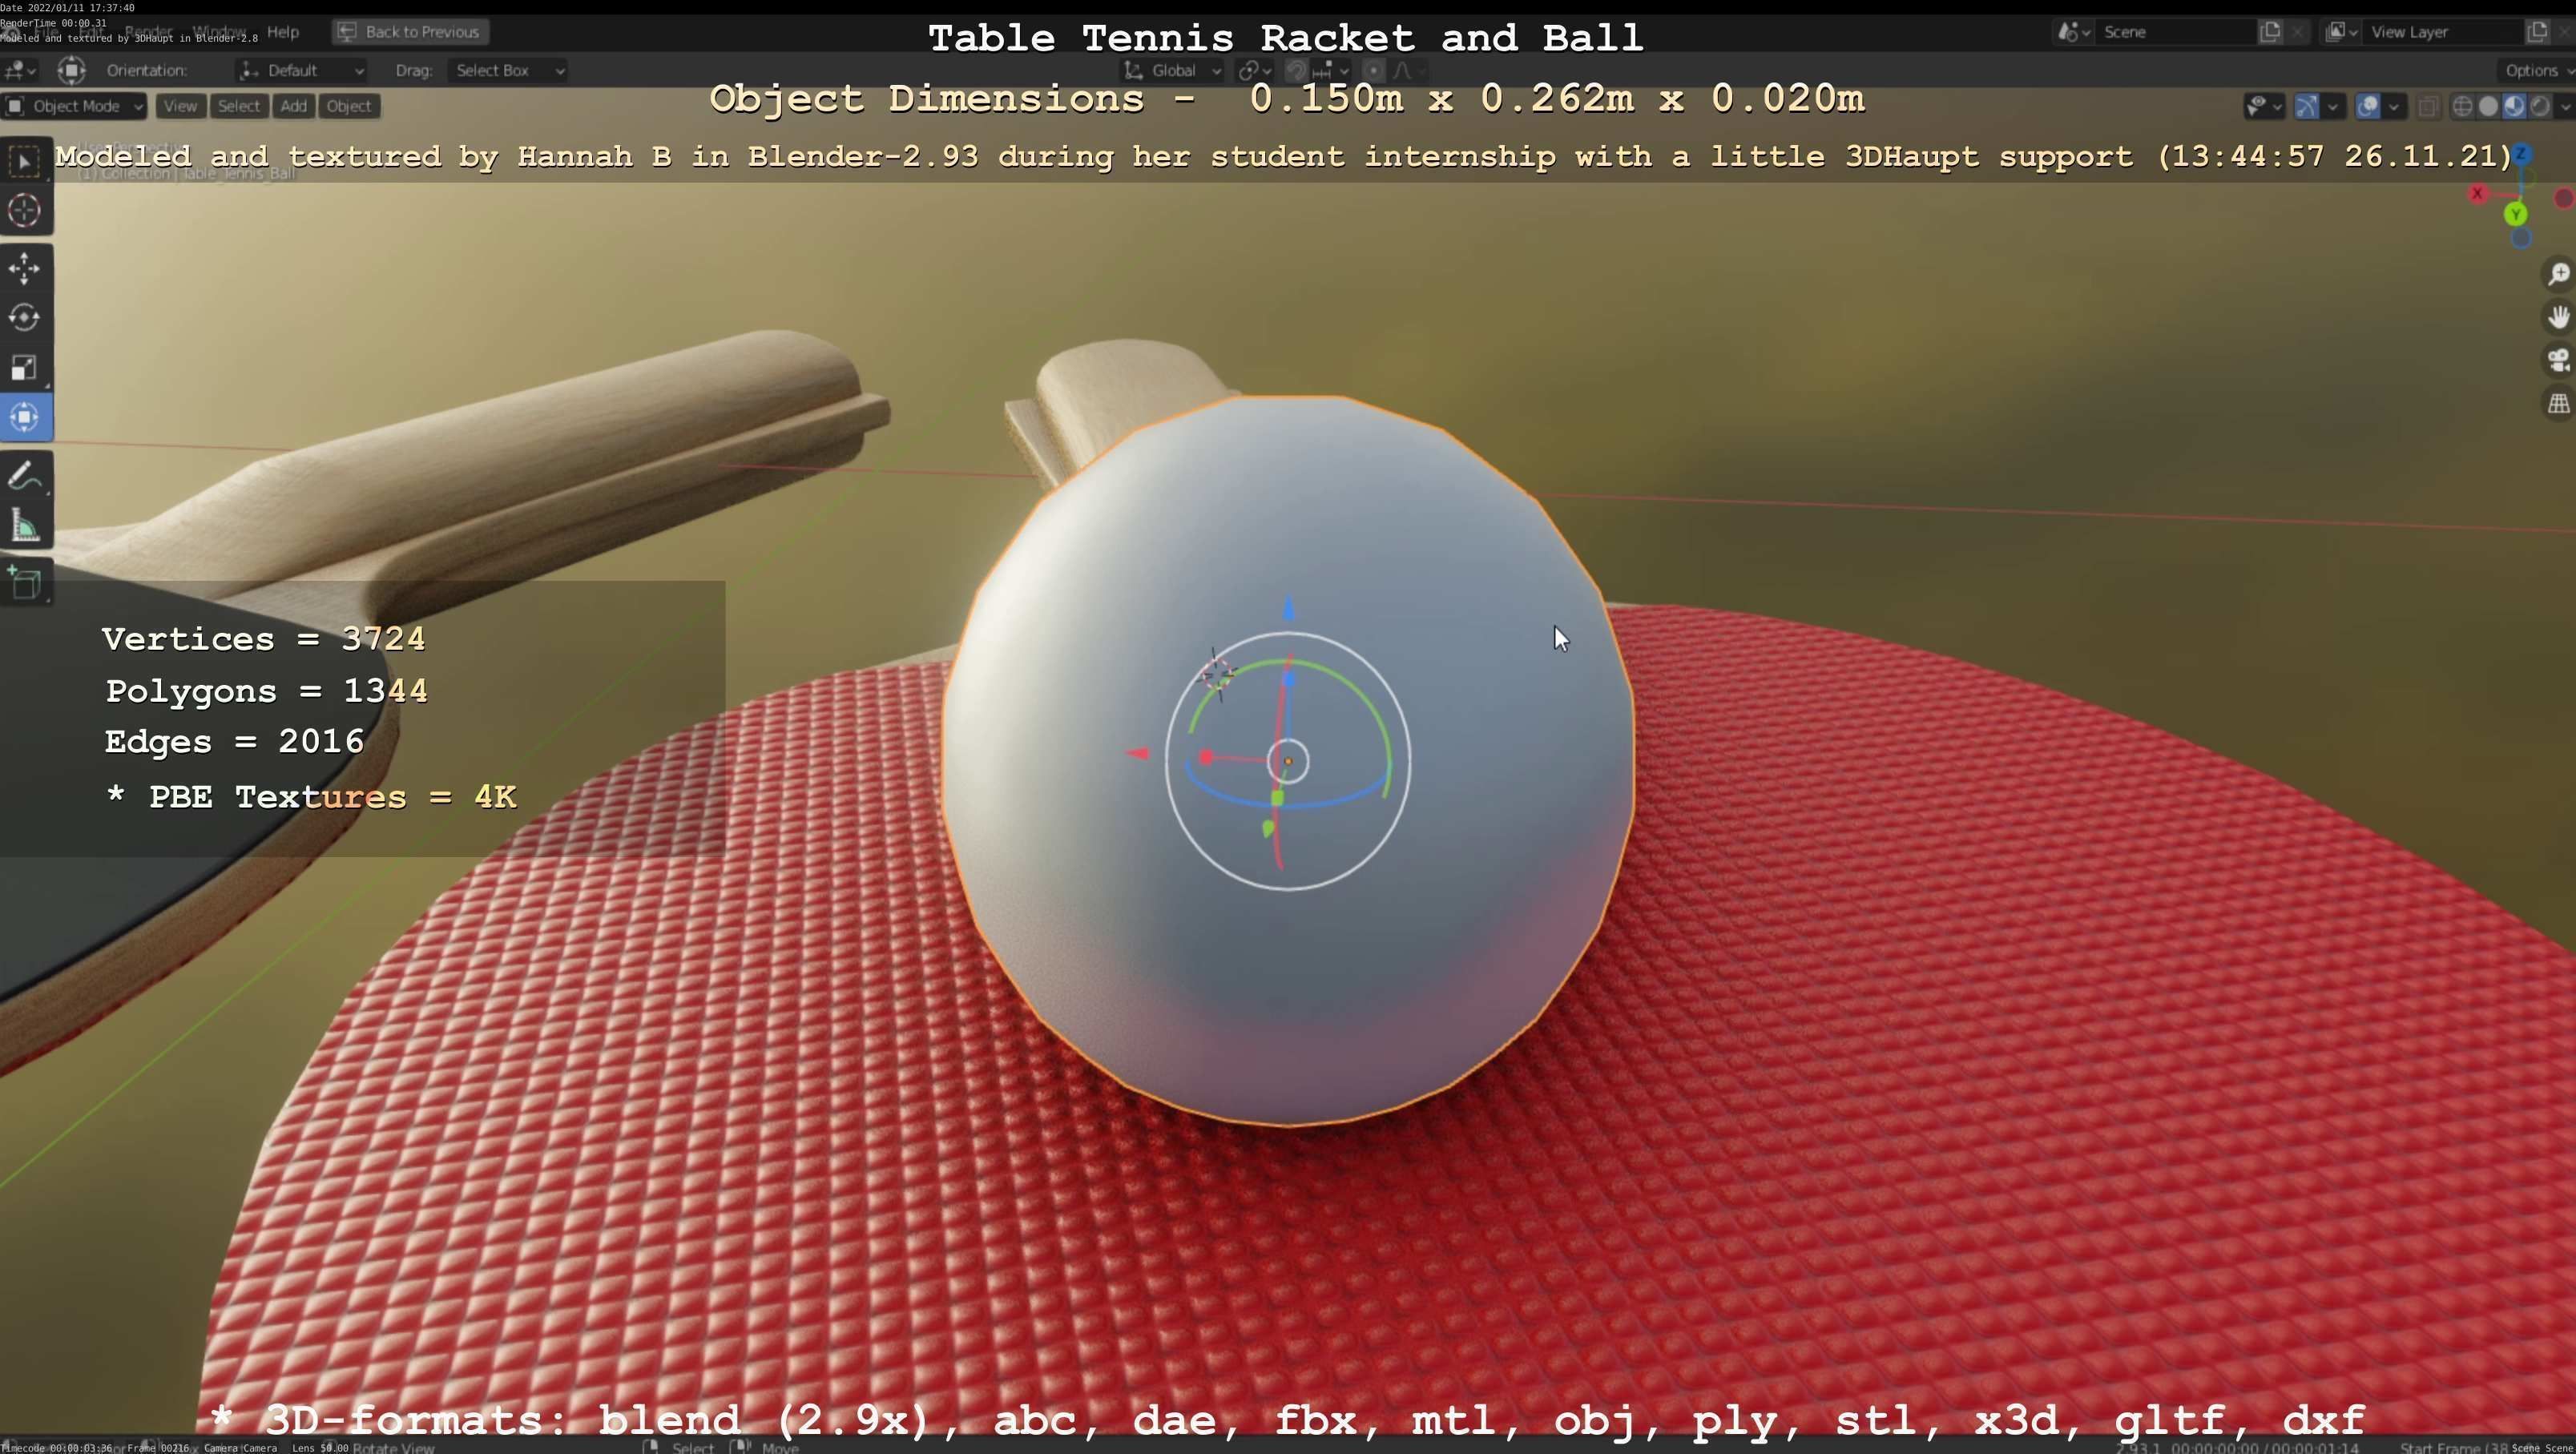Select the Move tool
The image size is (2576, 1454).
pyautogui.click(x=25, y=268)
